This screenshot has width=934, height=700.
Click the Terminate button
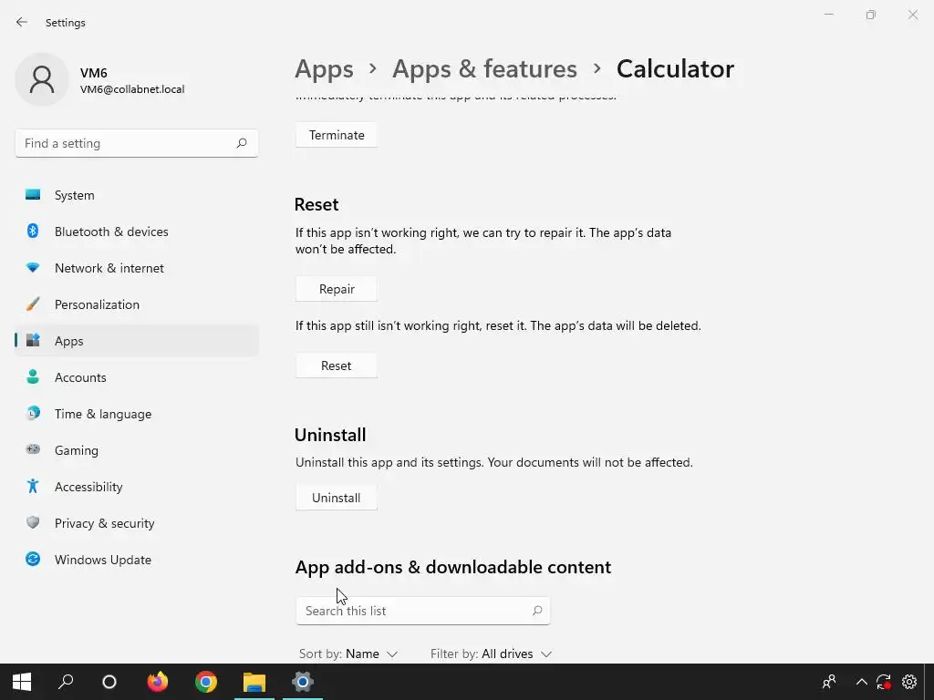tap(337, 135)
